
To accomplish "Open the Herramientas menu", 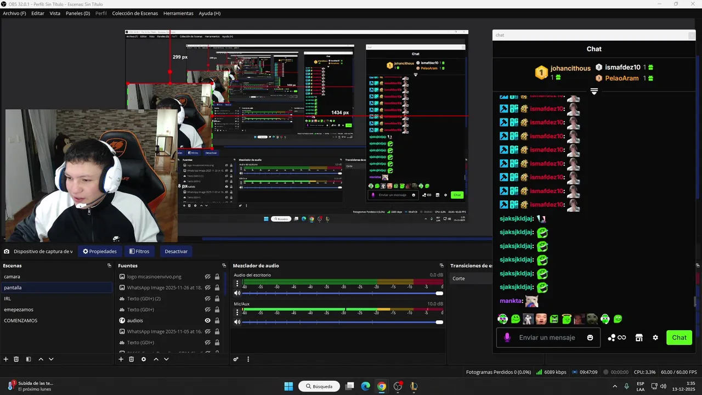I will pyautogui.click(x=178, y=13).
